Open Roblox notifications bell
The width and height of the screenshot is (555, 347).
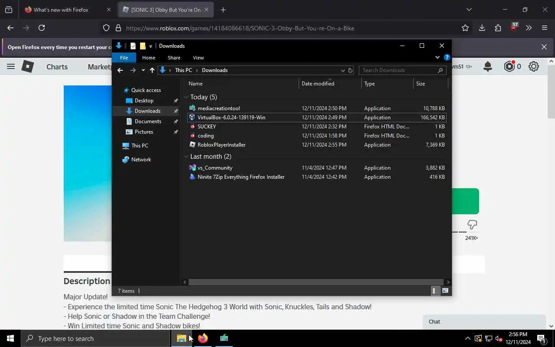(488, 66)
